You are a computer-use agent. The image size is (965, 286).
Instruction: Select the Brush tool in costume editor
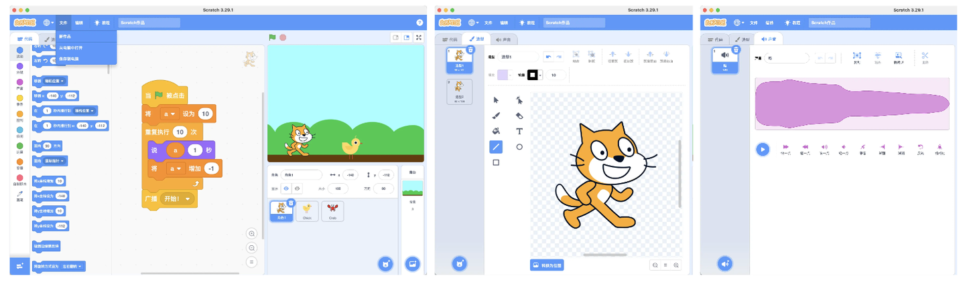[496, 116]
